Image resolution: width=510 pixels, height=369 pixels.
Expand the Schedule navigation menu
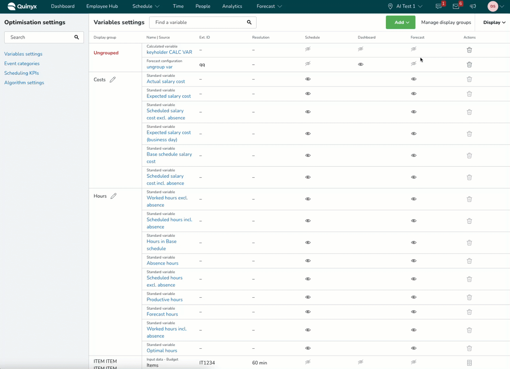click(x=146, y=6)
